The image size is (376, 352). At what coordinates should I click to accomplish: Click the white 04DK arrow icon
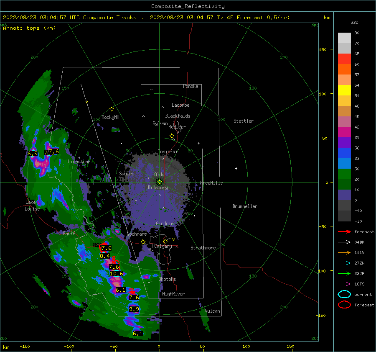[344, 242]
